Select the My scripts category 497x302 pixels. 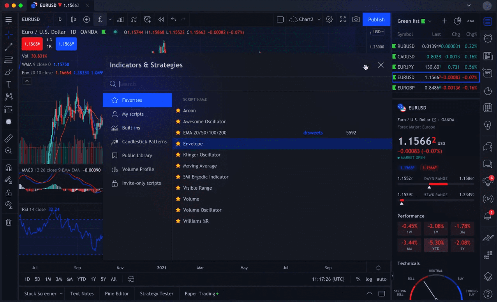(137, 114)
